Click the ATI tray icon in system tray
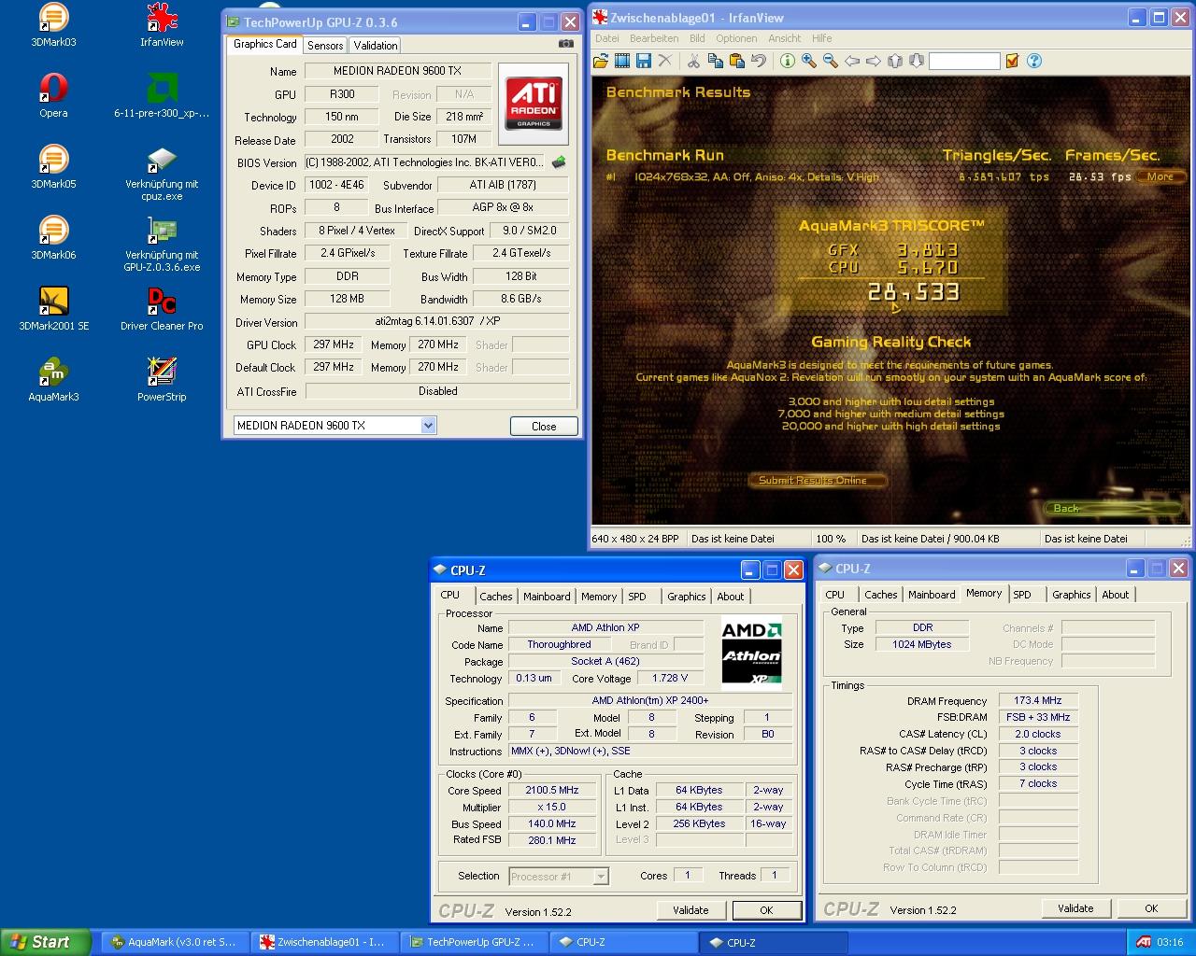This screenshot has height=956, width=1196. pos(1144,942)
